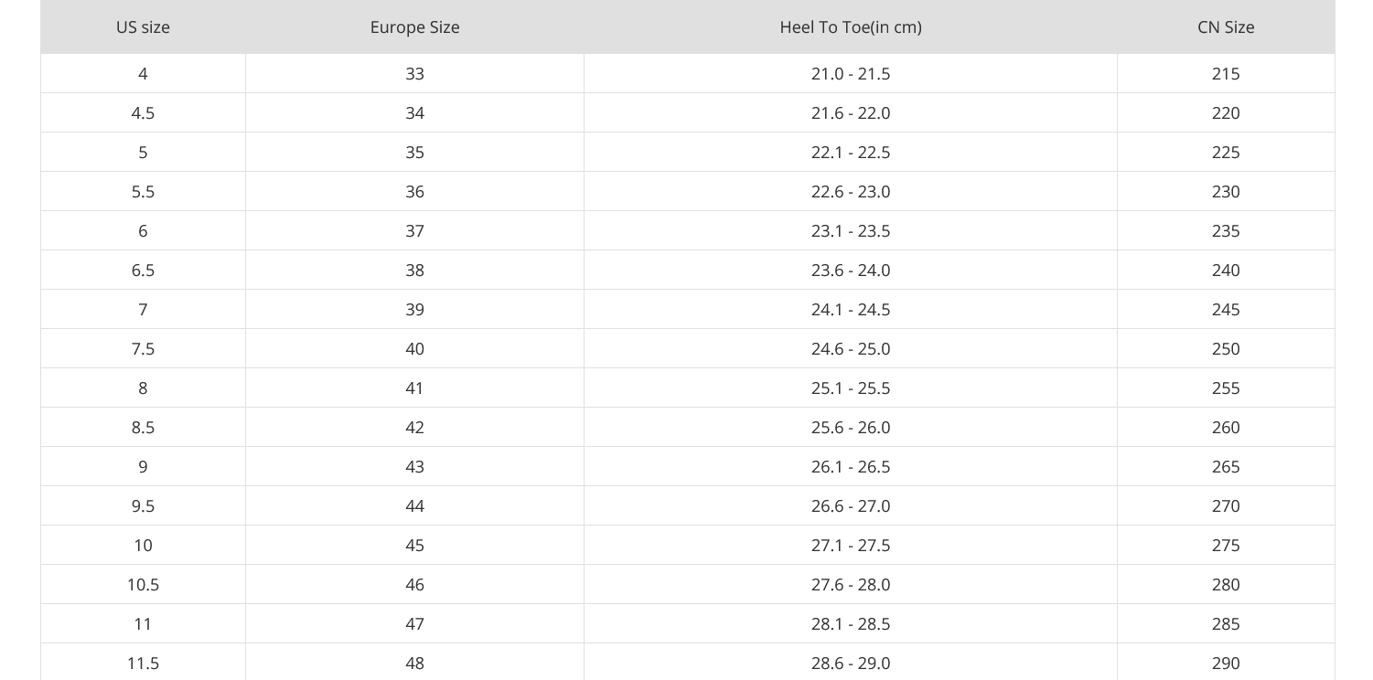The image size is (1373, 680).
Task: Click the US size 8.5 cell
Action: coord(143,427)
